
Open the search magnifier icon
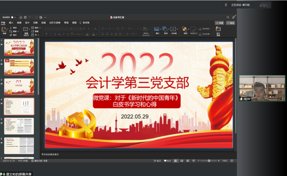click(228, 17)
